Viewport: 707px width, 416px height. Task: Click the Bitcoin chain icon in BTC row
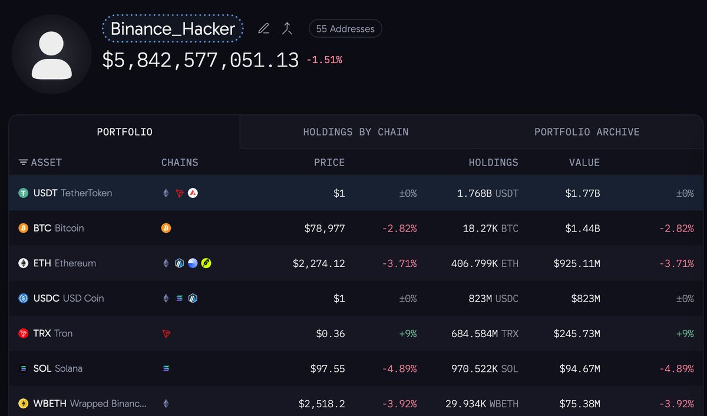[x=166, y=228]
